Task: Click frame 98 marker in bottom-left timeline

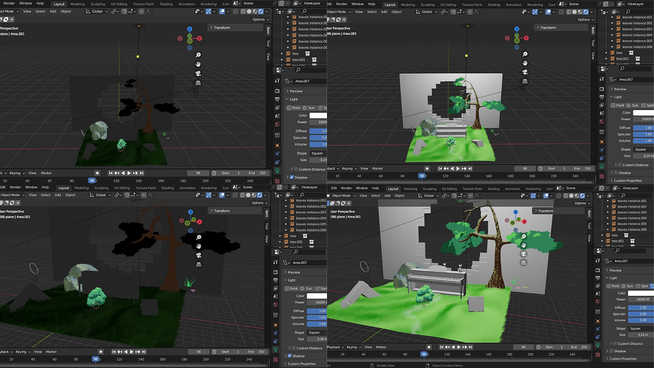Action: pyautogui.click(x=96, y=359)
